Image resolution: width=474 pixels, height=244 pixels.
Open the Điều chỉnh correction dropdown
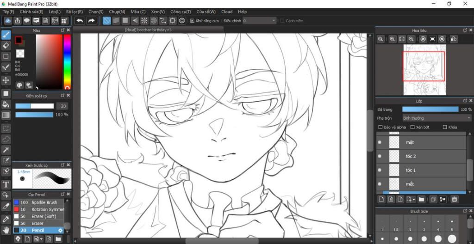tap(260, 21)
